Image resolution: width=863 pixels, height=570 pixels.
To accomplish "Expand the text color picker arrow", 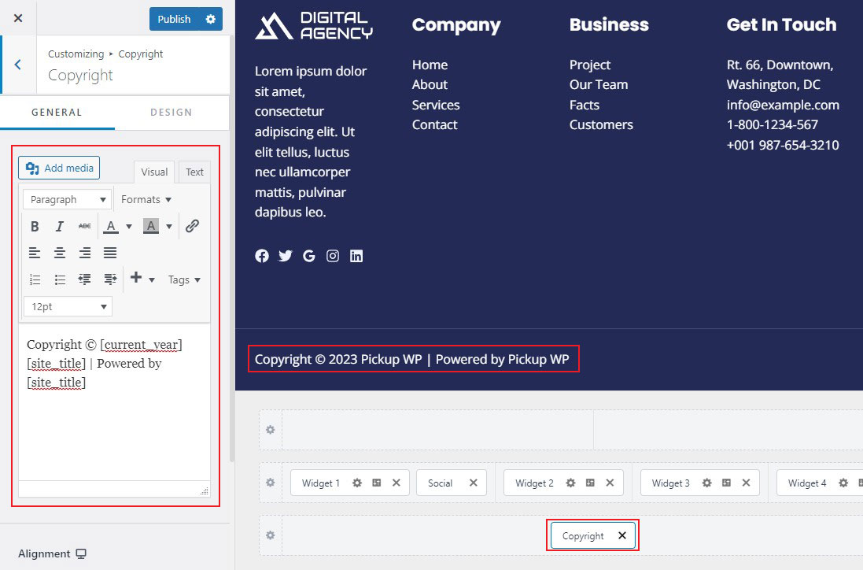I will (x=129, y=227).
